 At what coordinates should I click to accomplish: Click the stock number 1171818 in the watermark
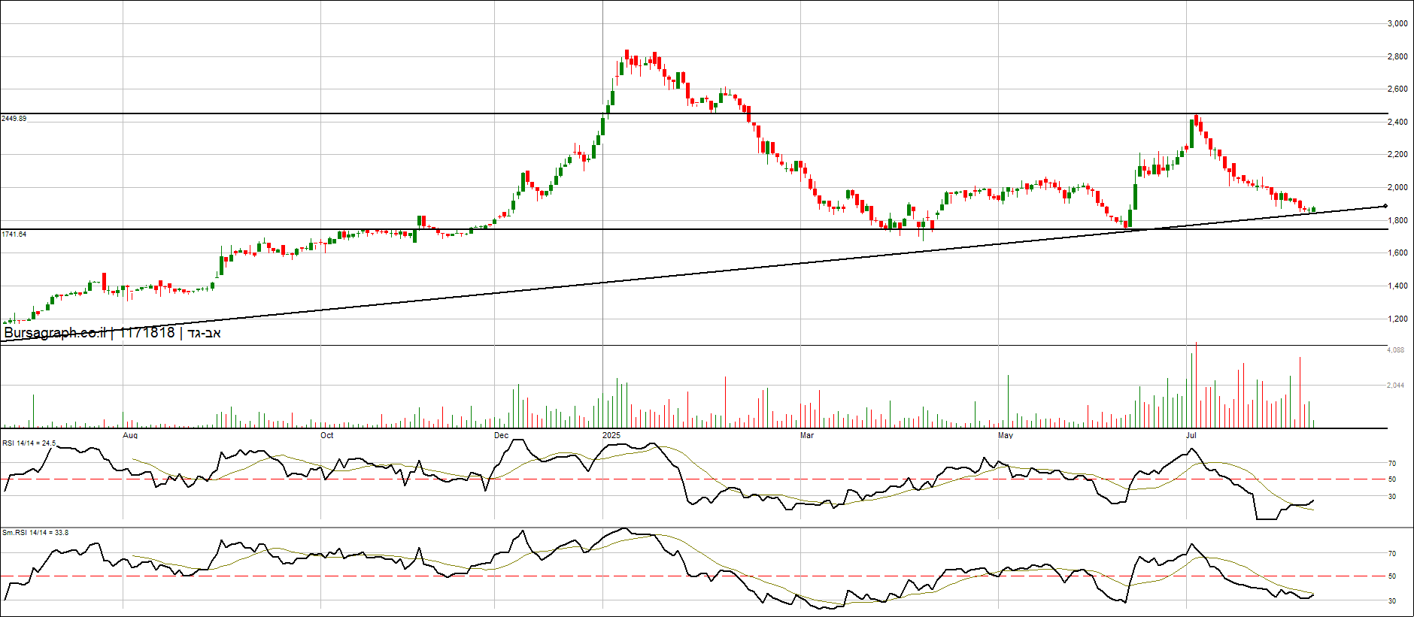(147, 333)
